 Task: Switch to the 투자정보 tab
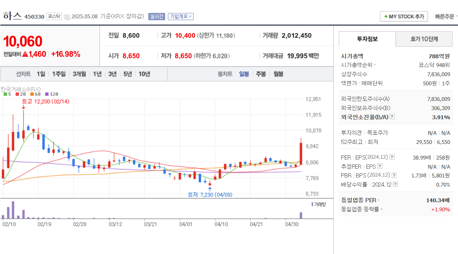[x=367, y=39]
